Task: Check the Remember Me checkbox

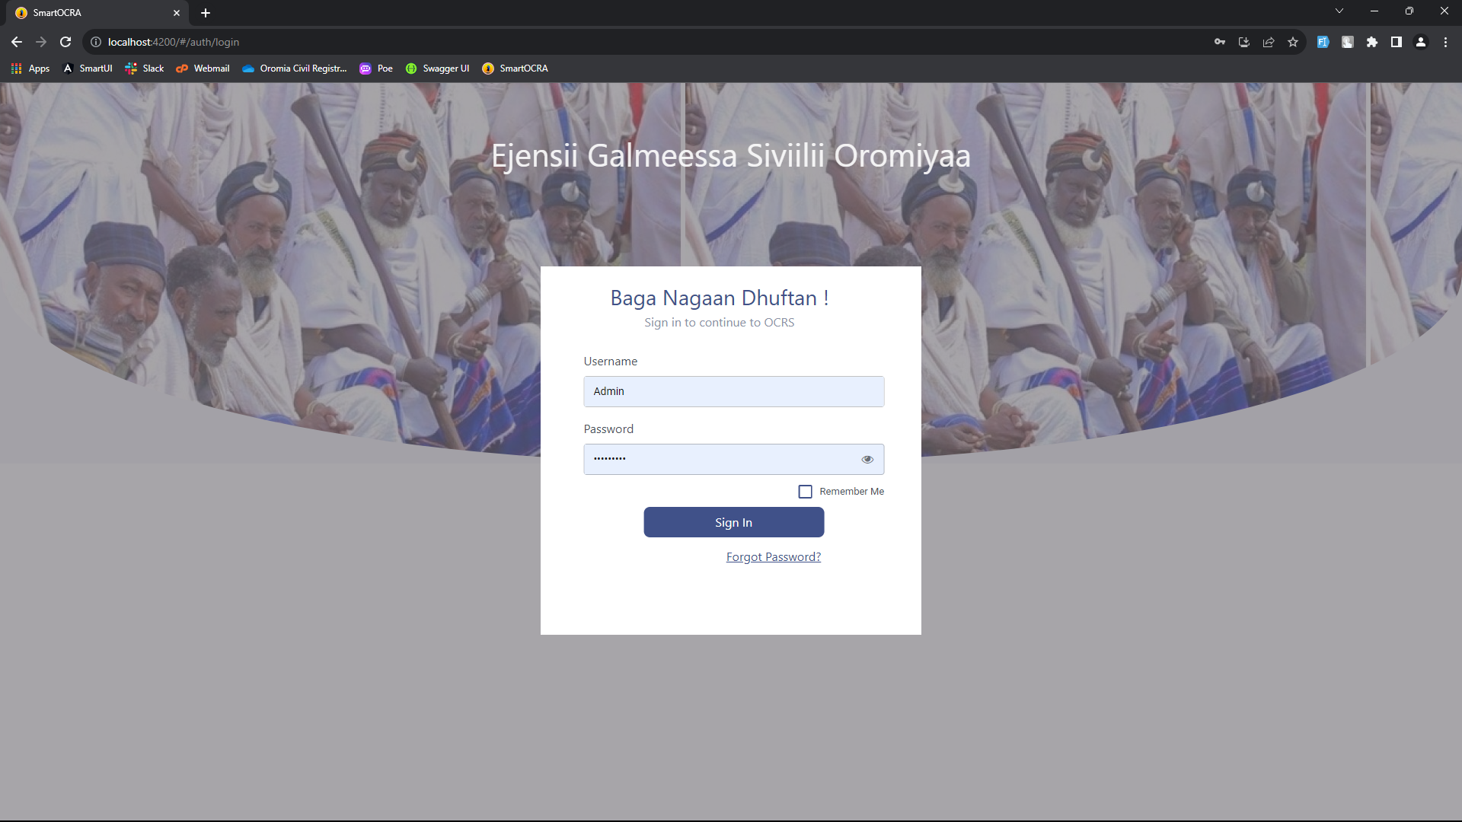Action: [805, 492]
